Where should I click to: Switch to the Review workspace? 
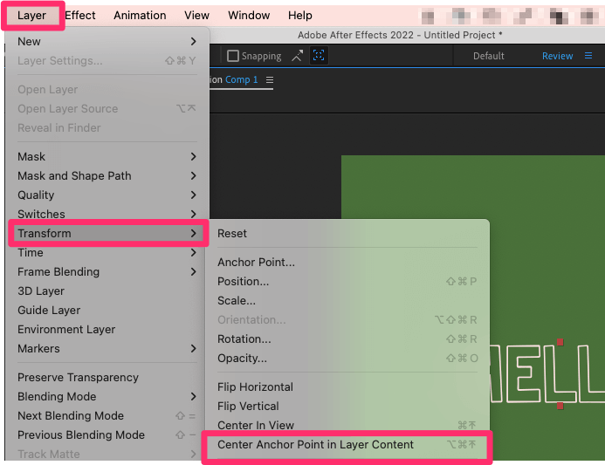click(x=557, y=56)
